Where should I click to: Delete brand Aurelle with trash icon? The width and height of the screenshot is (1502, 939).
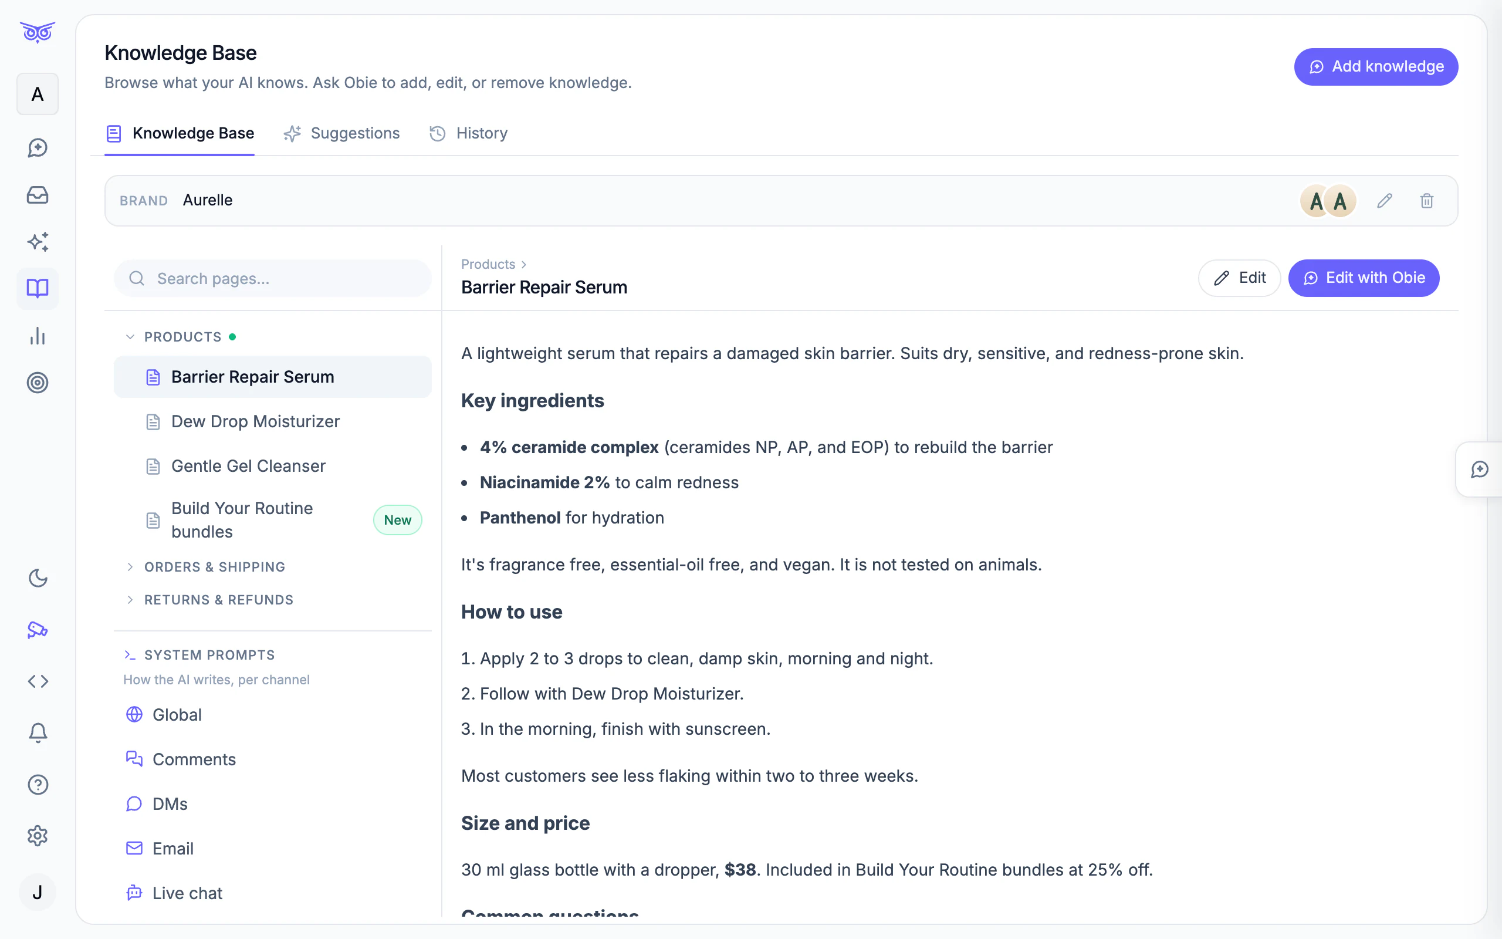[1427, 201]
